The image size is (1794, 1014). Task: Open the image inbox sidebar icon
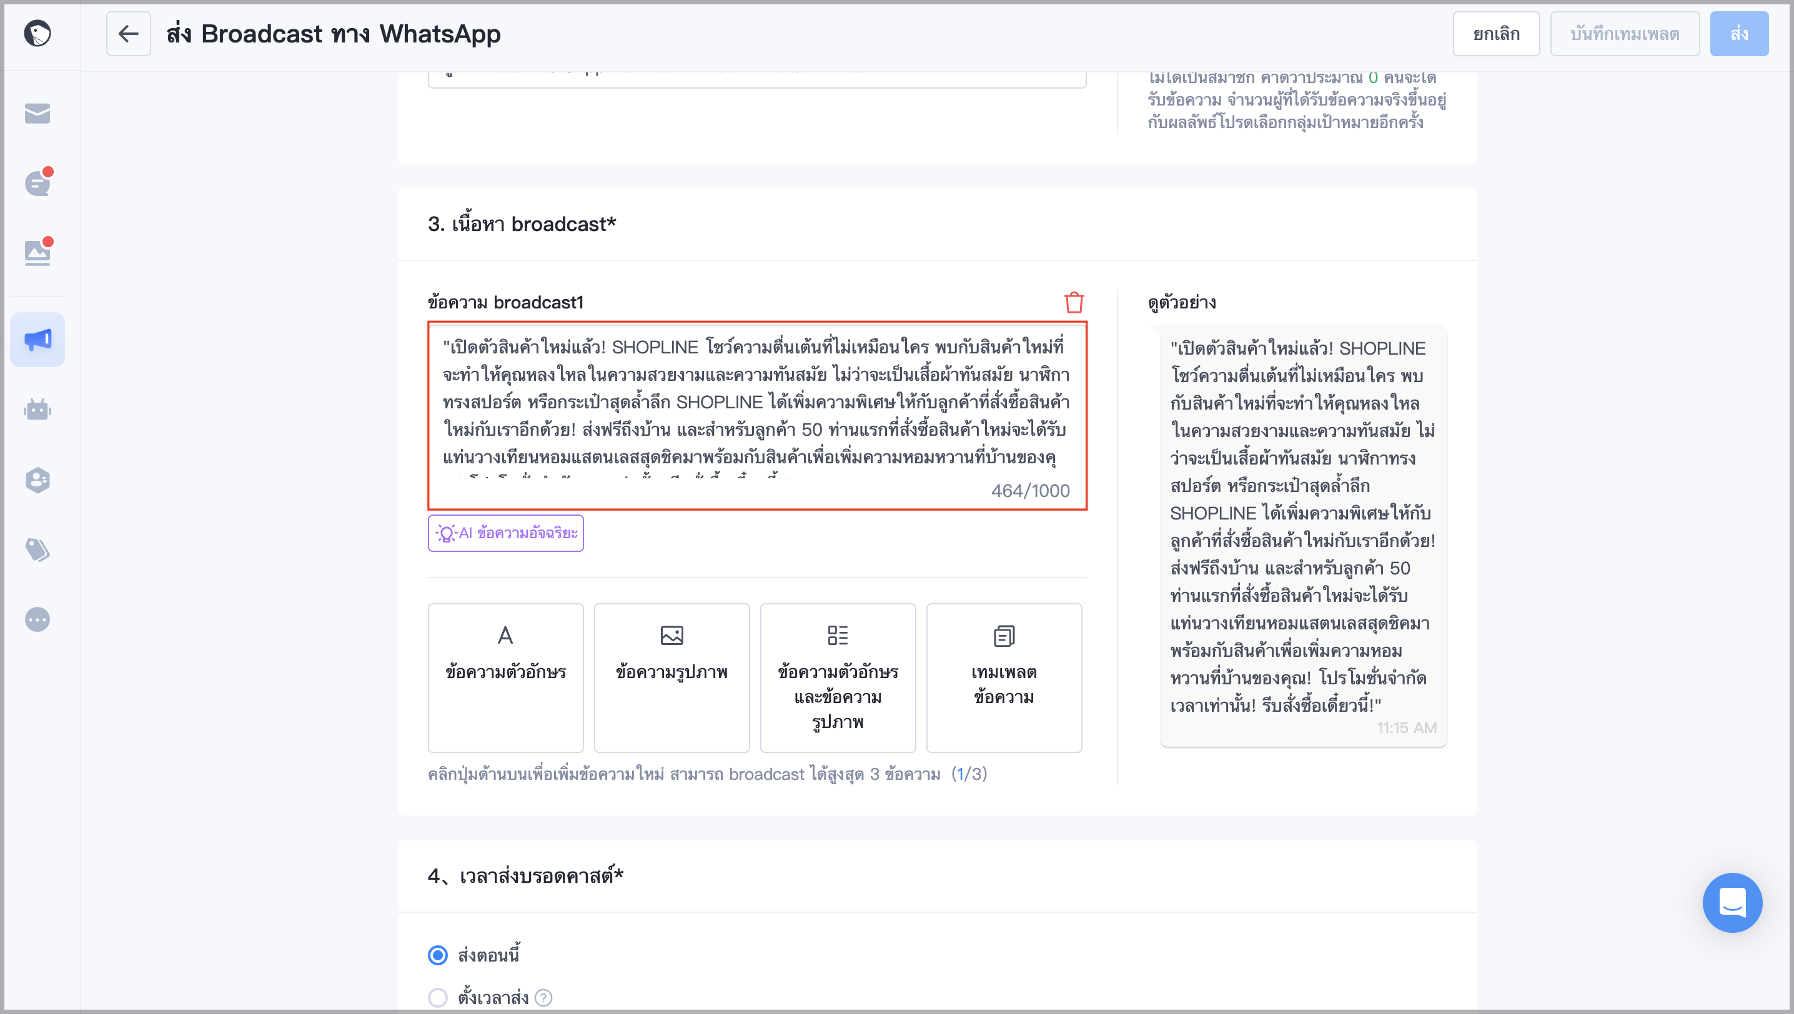pyautogui.click(x=37, y=252)
